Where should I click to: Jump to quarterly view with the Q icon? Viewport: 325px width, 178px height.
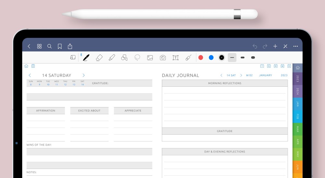pyautogui.click(x=269, y=66)
